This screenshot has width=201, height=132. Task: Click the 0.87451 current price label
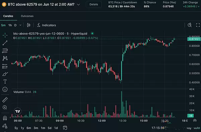194,39
